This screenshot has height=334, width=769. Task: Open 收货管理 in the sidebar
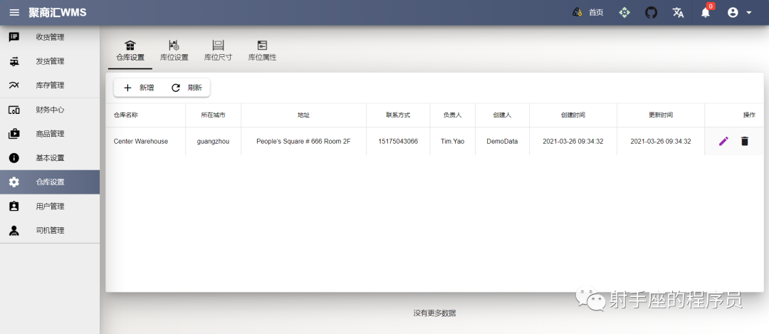(50, 37)
